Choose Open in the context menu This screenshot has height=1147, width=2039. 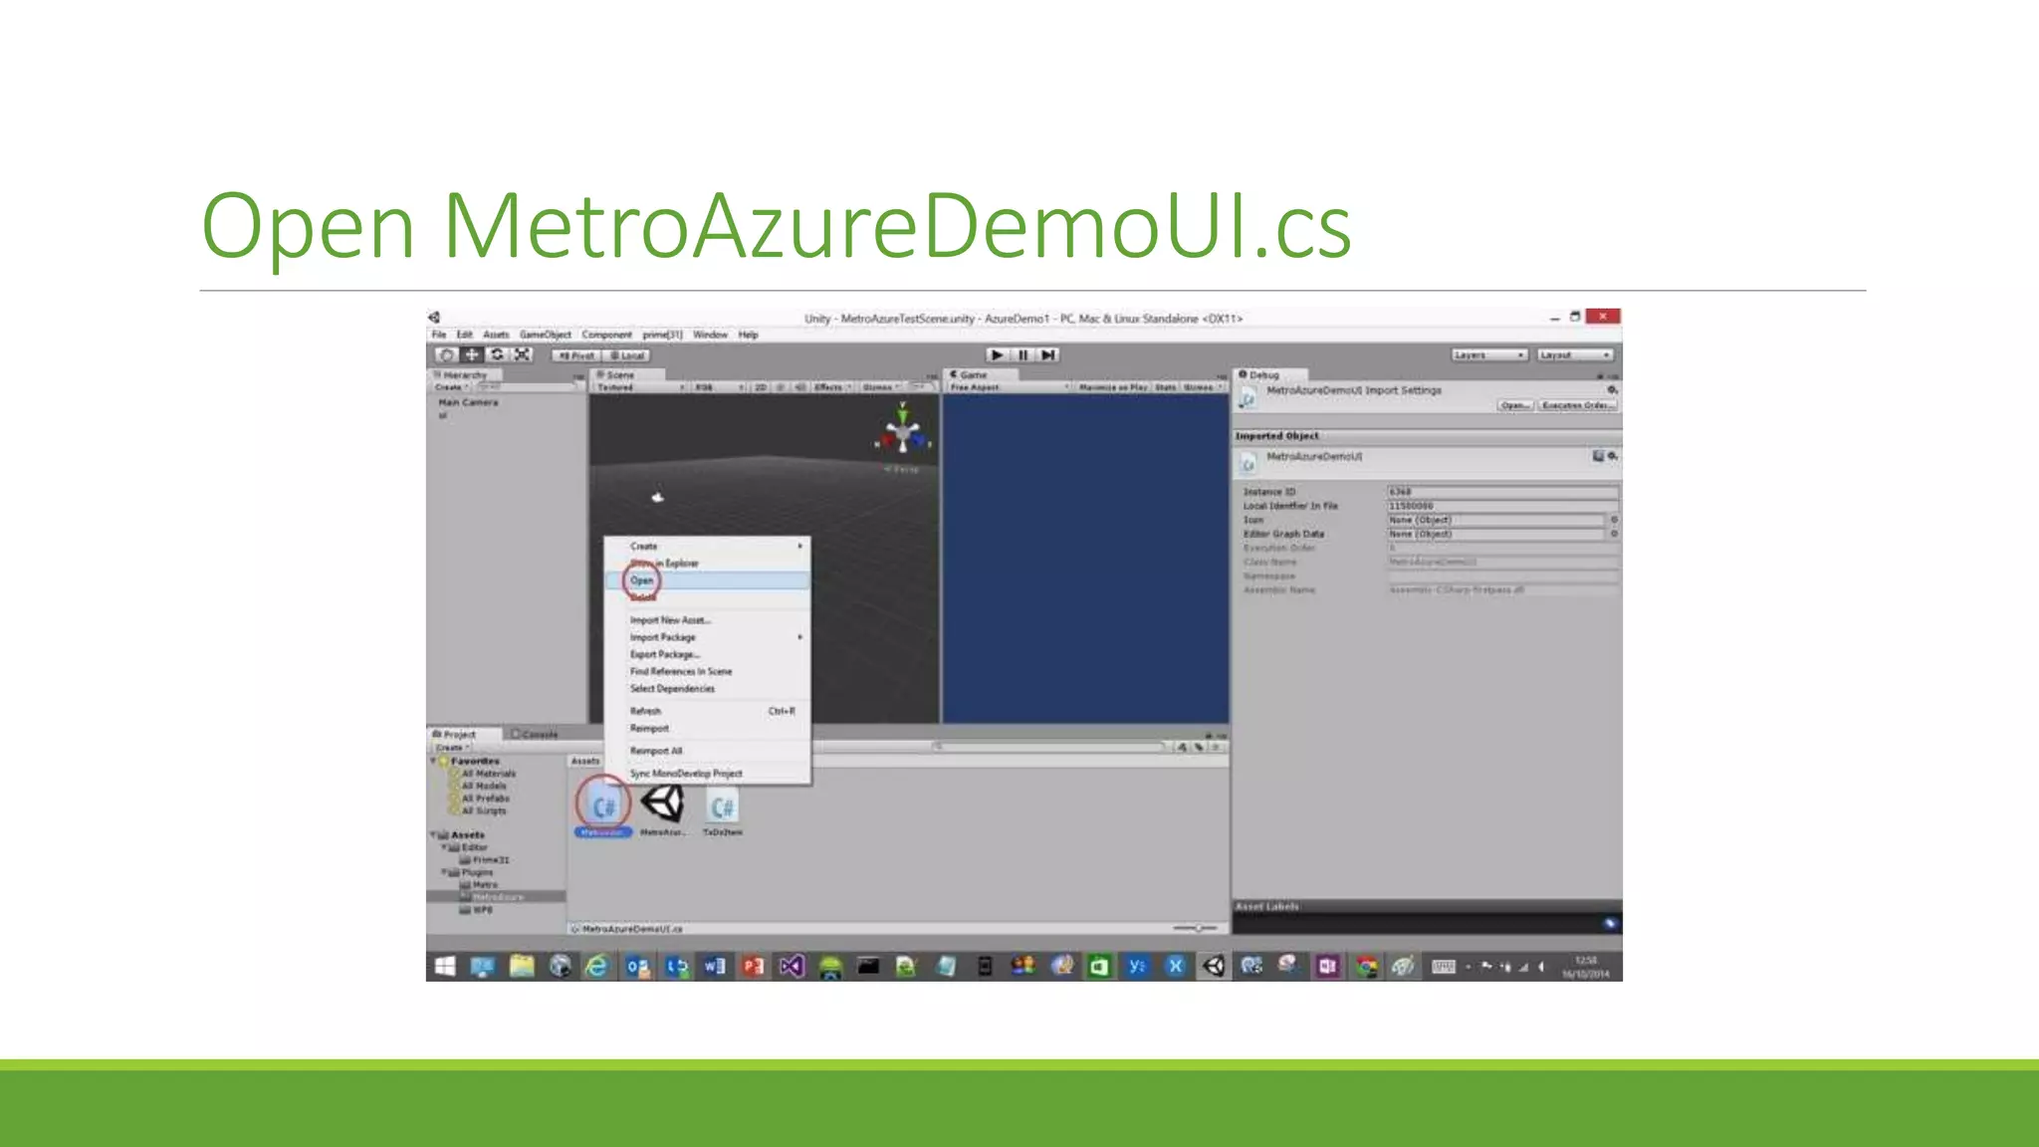tap(642, 580)
